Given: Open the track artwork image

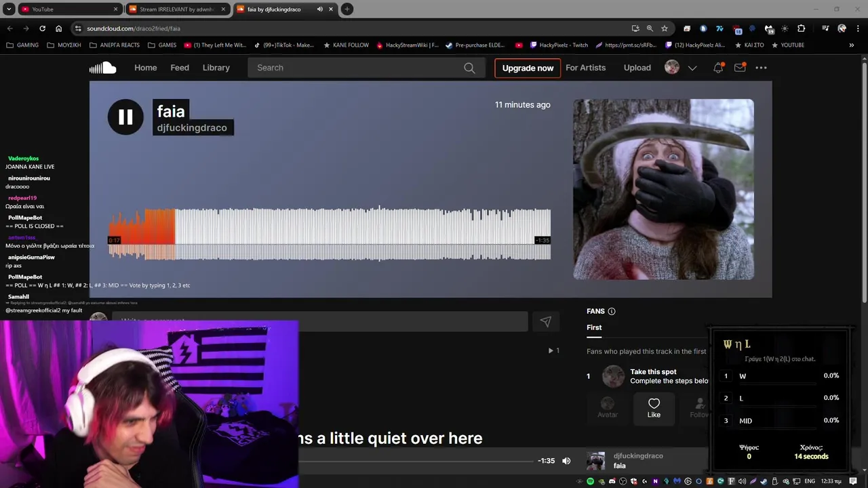Looking at the screenshot, I should pyautogui.click(x=663, y=189).
